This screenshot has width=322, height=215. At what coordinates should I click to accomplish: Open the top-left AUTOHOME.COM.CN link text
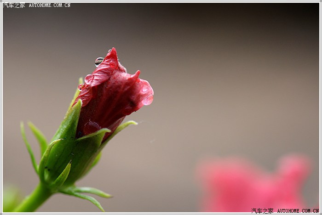tap(50, 5)
